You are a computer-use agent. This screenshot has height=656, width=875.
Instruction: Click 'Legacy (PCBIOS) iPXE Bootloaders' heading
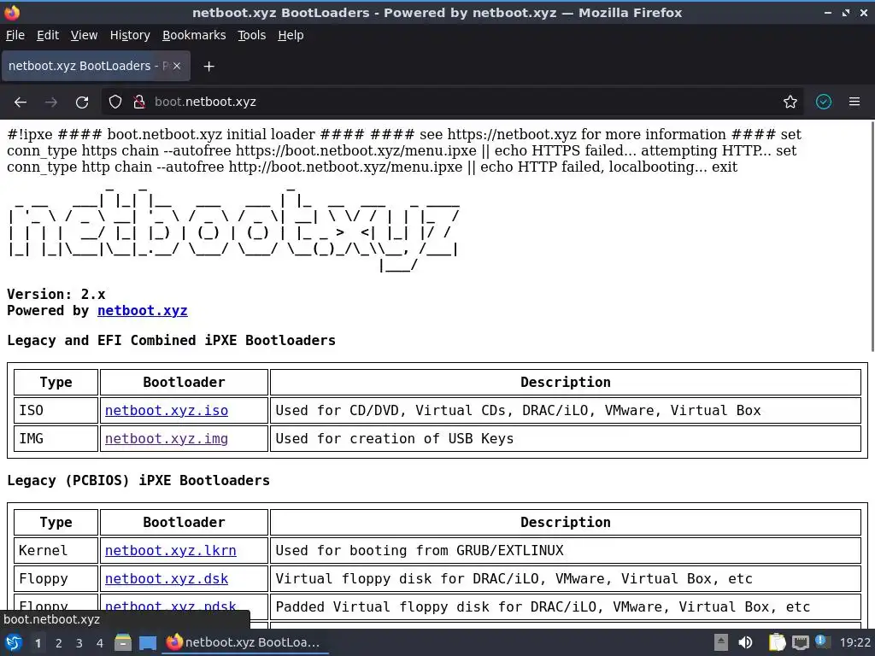(138, 480)
